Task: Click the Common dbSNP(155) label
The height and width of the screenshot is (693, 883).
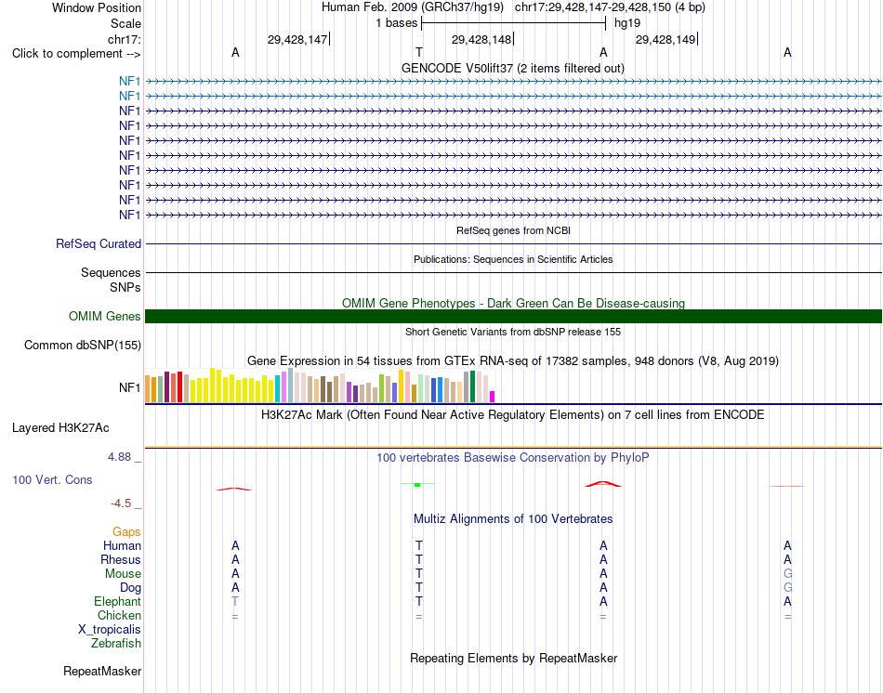Action: (83, 345)
